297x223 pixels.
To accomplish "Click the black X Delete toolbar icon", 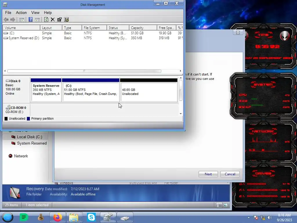I will pyautogui.click(x=53, y=19).
